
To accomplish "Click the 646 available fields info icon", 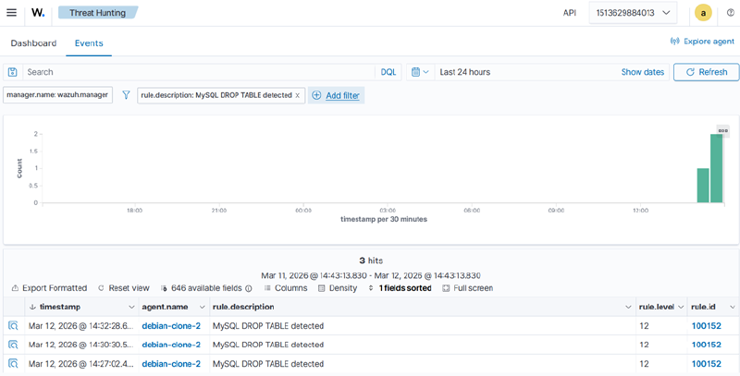I will pos(249,288).
